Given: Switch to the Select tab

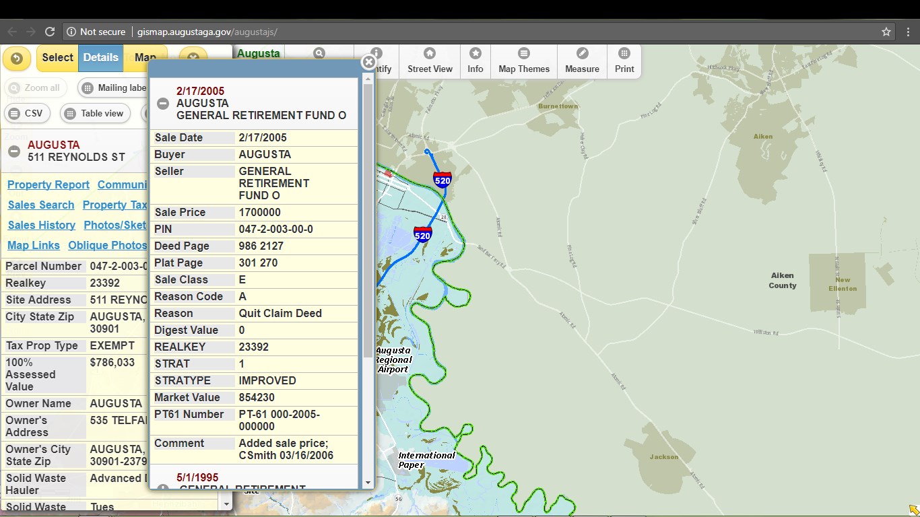Looking at the screenshot, I should tap(57, 58).
